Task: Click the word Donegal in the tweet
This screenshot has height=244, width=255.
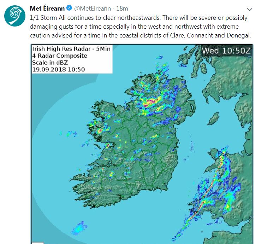Action: (237, 36)
